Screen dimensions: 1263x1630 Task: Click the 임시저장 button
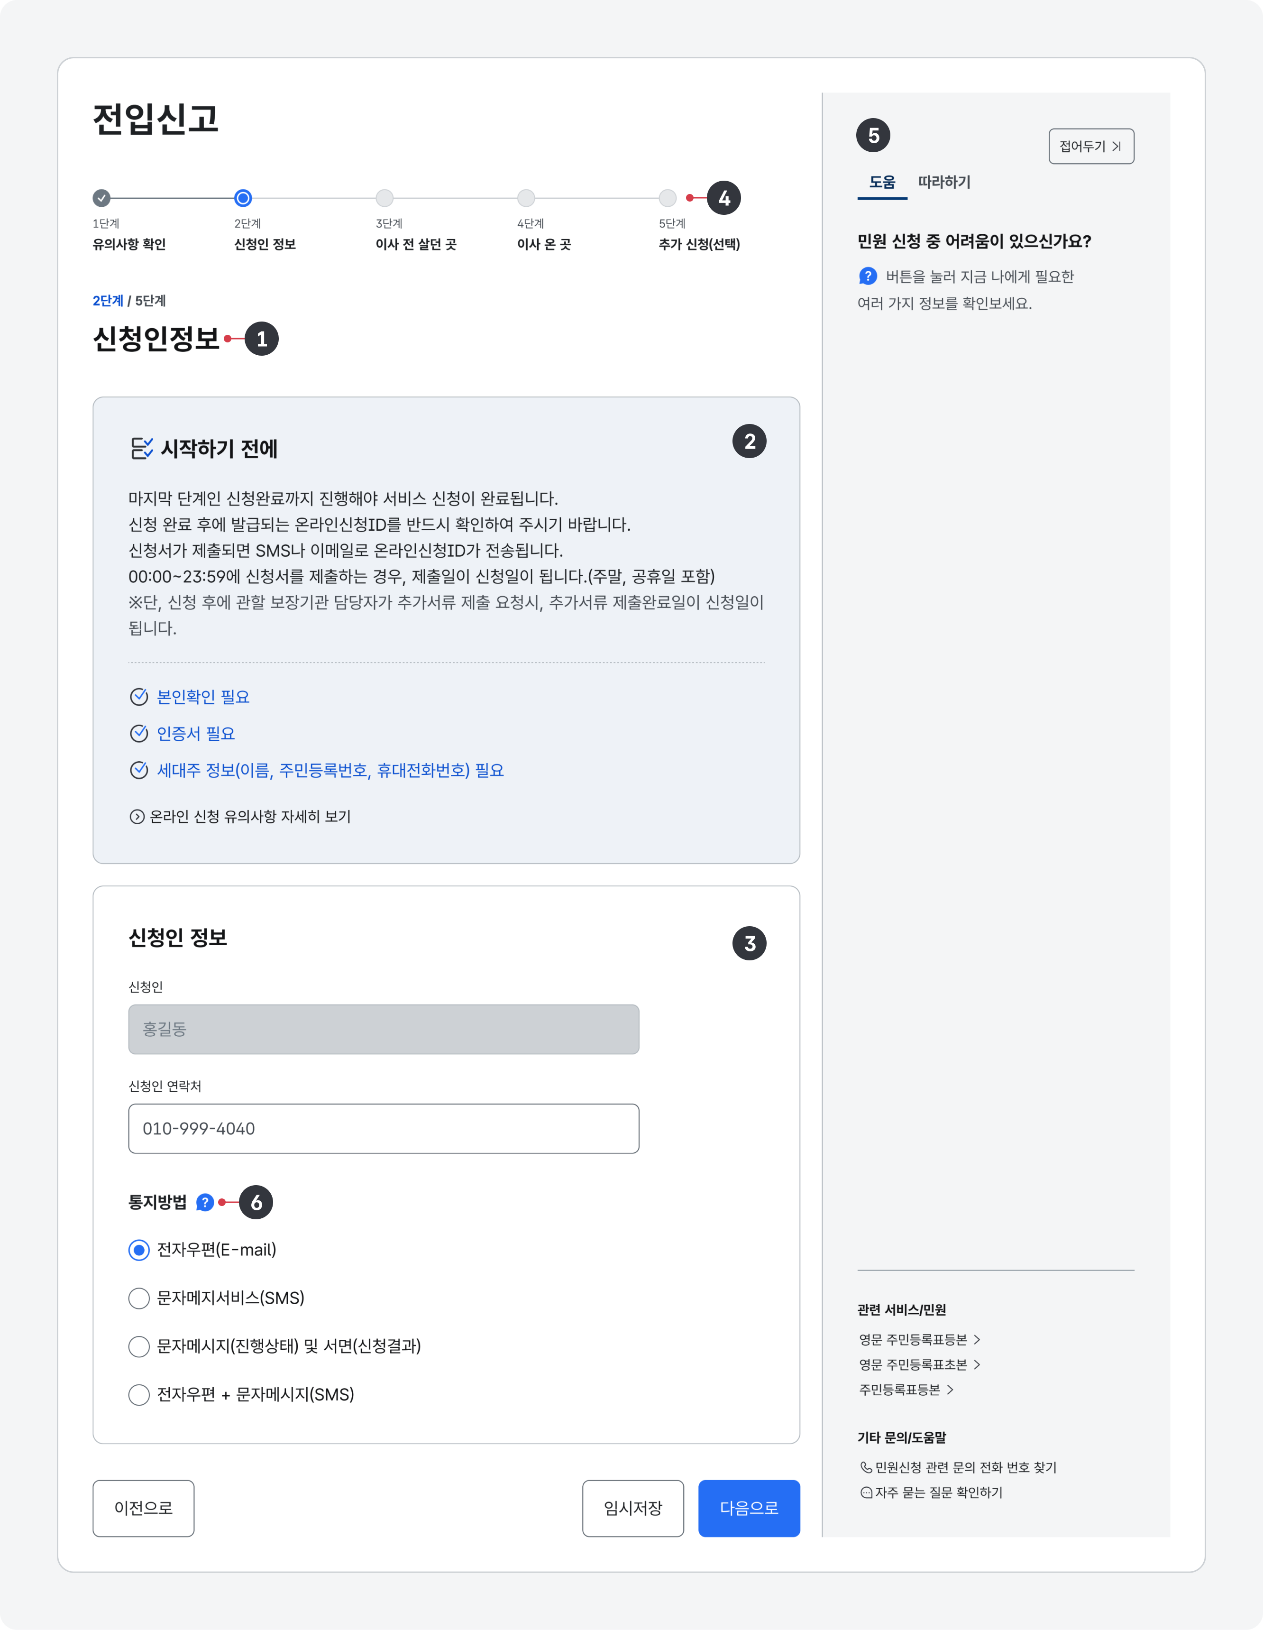point(633,1508)
